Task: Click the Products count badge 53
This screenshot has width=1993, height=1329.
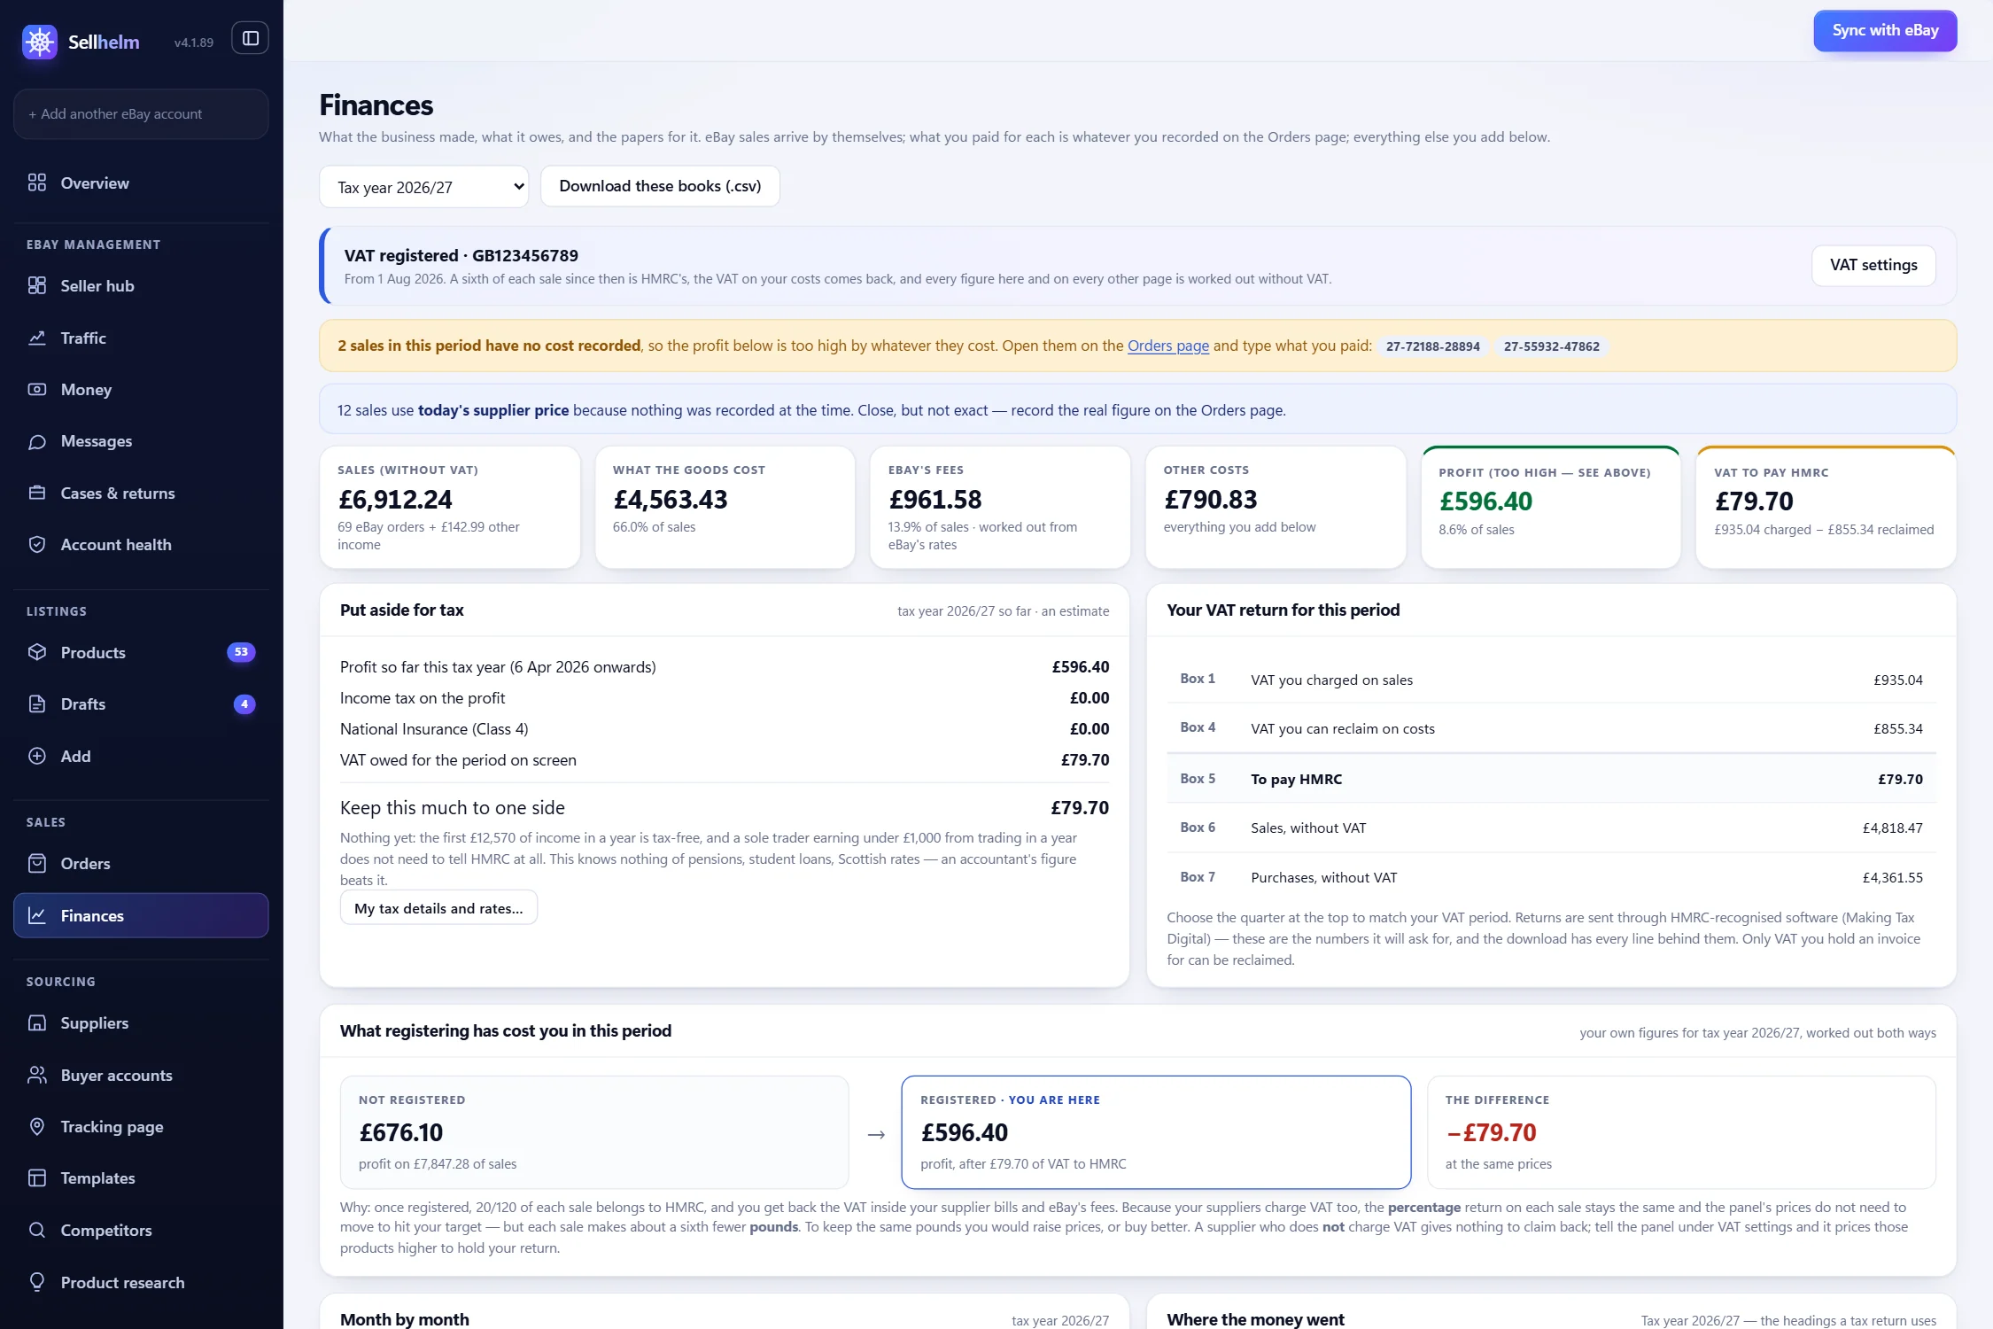Action: (x=241, y=652)
